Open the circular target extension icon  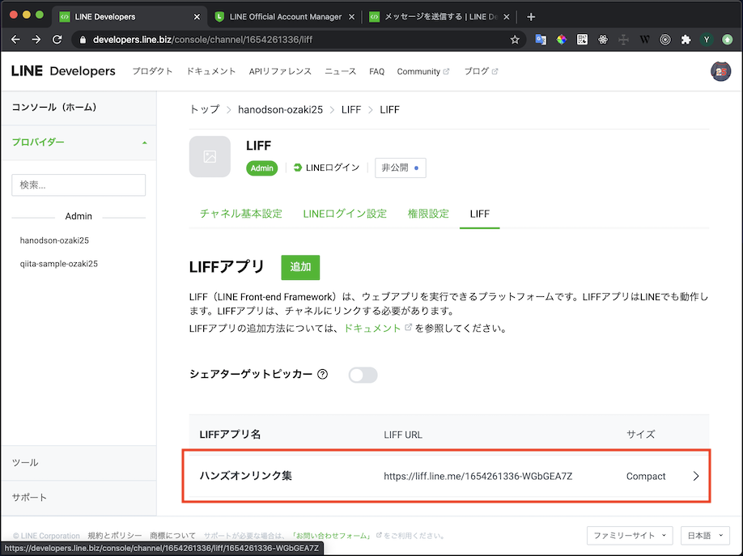(665, 40)
